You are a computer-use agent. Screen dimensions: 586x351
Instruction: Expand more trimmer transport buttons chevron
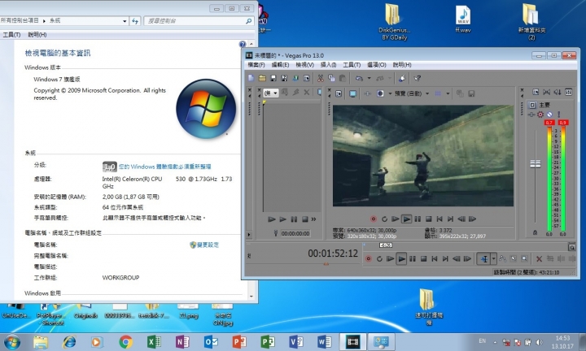tap(313, 219)
